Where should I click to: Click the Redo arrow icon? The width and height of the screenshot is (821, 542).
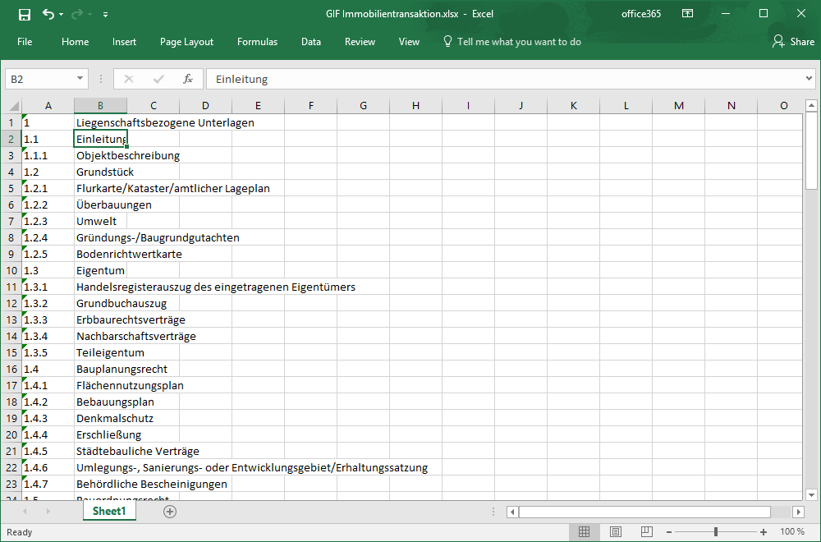pyautogui.click(x=76, y=14)
